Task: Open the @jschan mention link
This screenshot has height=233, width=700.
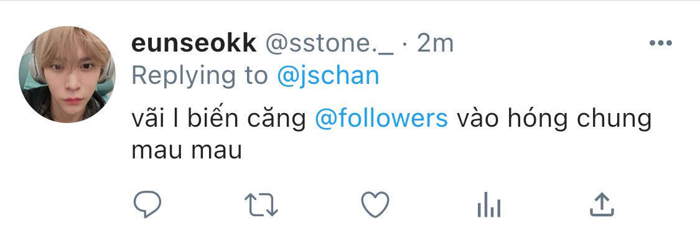Action: tap(328, 76)
